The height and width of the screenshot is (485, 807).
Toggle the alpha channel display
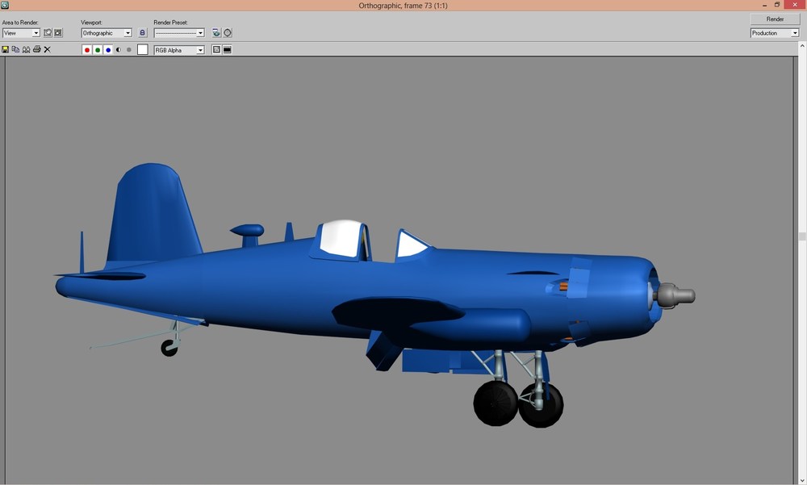[x=119, y=50]
